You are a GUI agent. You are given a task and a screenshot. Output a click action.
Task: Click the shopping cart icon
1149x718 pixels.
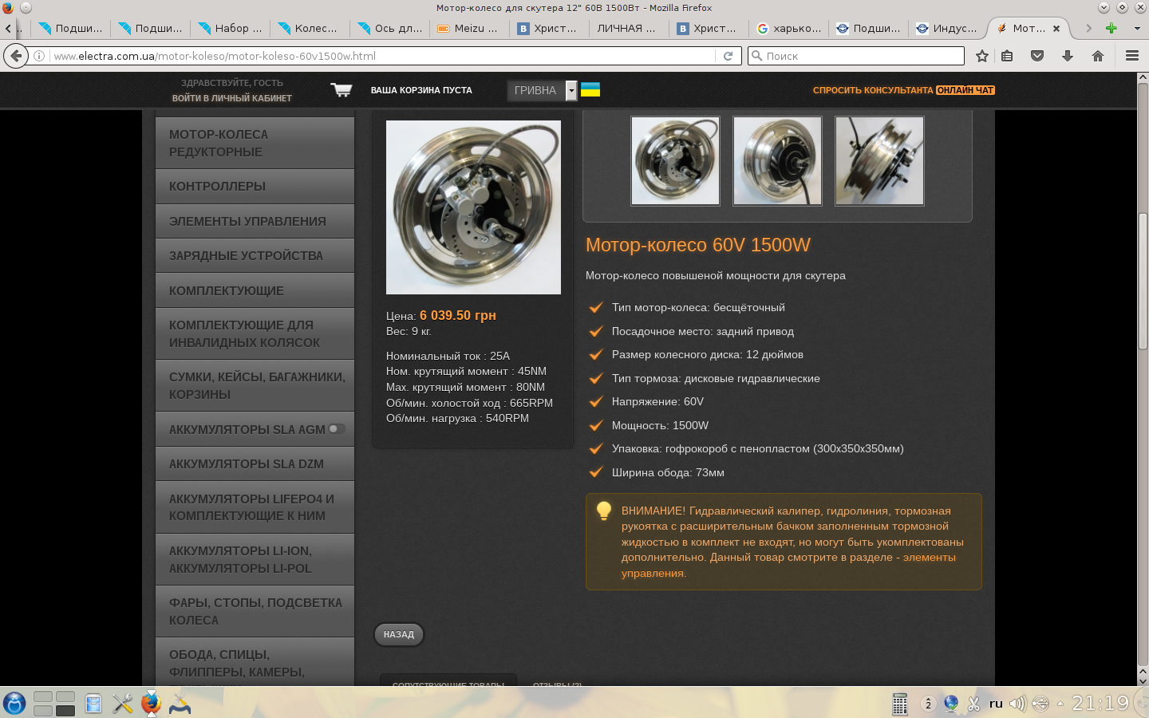click(x=342, y=90)
